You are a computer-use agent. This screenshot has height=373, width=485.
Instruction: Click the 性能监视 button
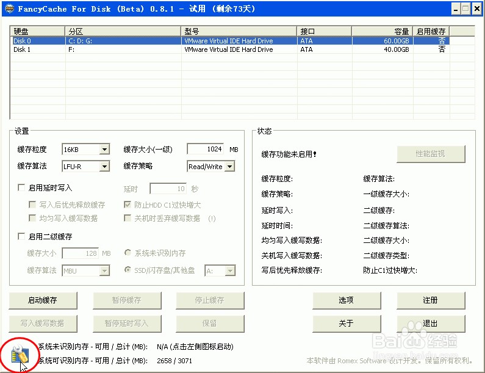pyautogui.click(x=431, y=154)
